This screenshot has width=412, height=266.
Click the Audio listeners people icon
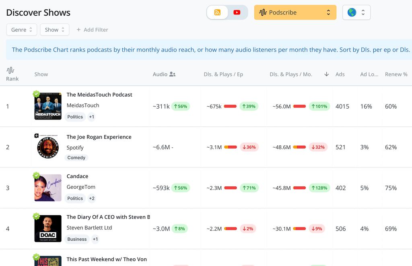point(173,74)
